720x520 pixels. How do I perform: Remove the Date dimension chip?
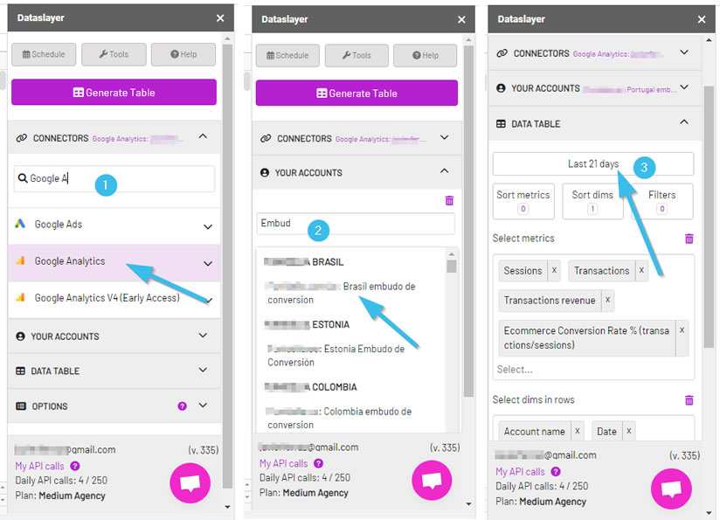click(628, 431)
